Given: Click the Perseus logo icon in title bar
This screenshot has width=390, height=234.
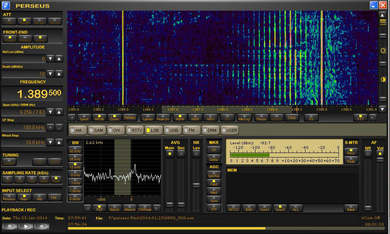Looking at the screenshot, I should pos(6,5).
